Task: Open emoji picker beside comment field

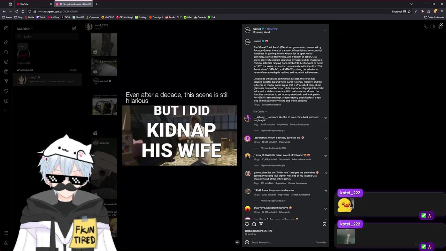Action: click(247, 242)
